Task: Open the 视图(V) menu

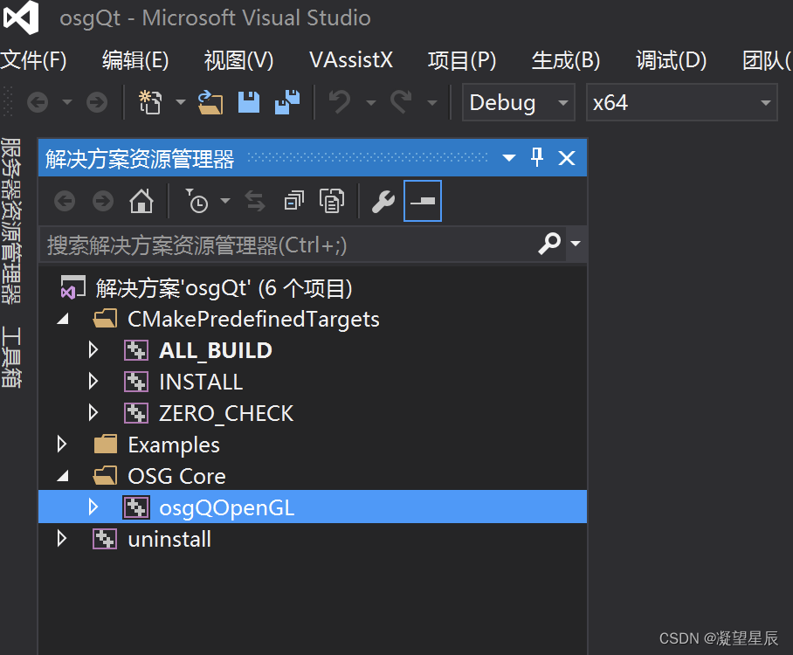Action: coord(238,60)
